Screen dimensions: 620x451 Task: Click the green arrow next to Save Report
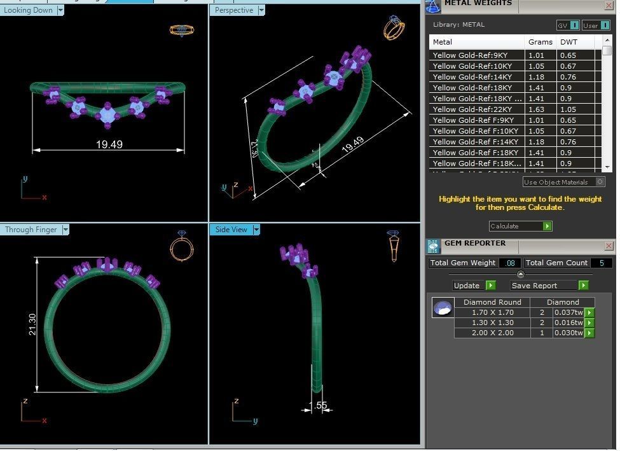point(583,286)
